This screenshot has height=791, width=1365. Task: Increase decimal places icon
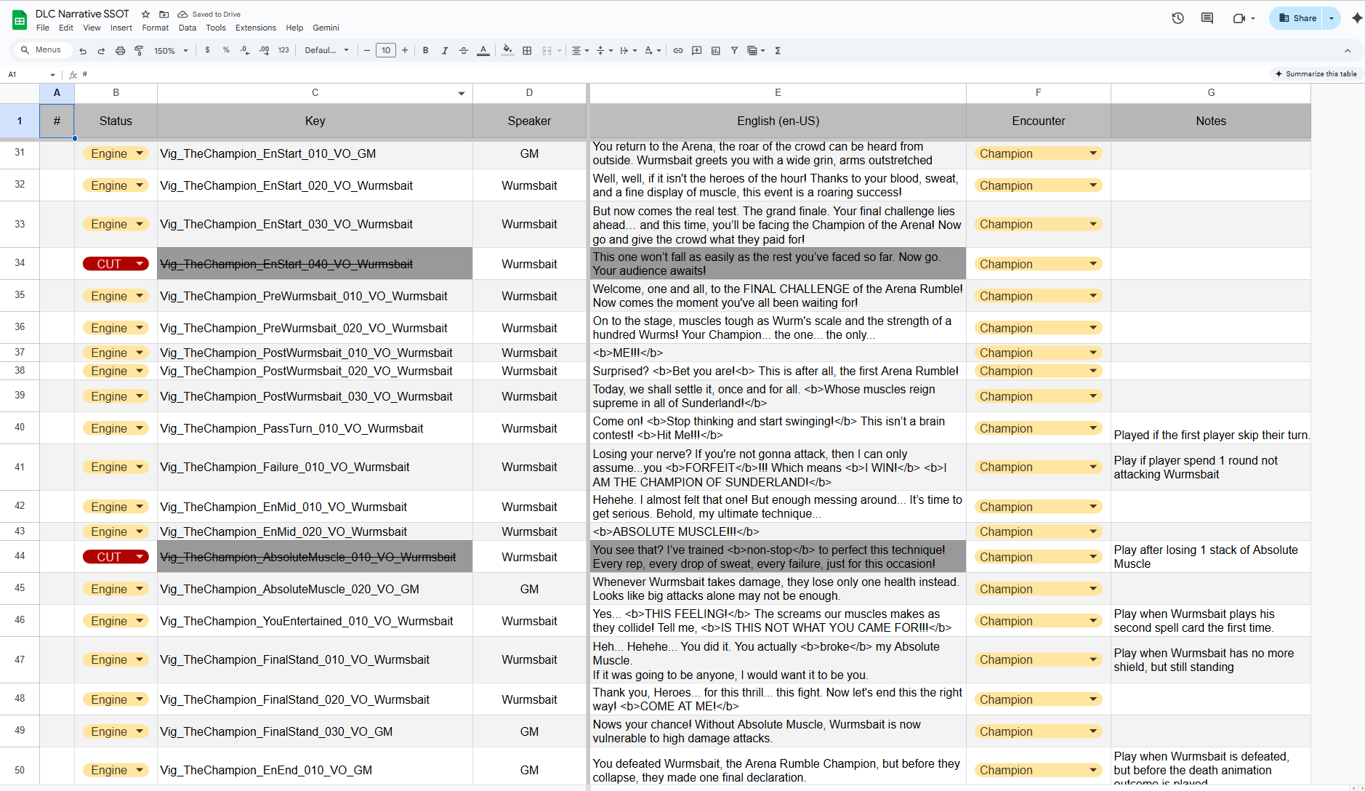(x=264, y=50)
